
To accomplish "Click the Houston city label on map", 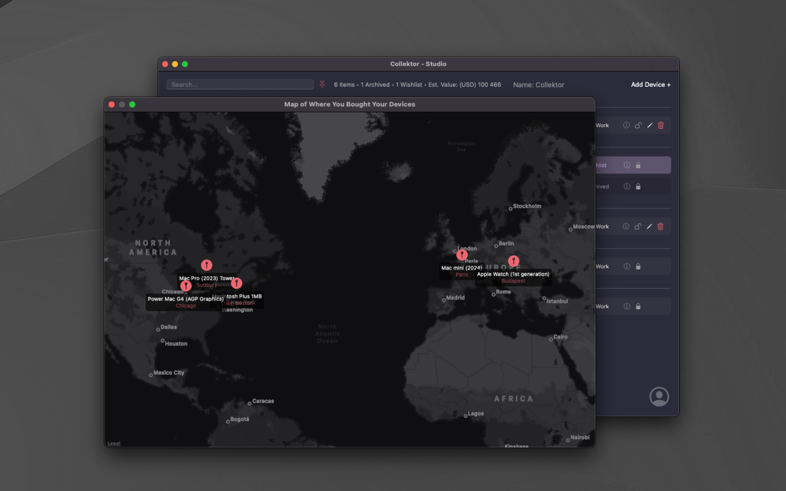I will [x=176, y=344].
